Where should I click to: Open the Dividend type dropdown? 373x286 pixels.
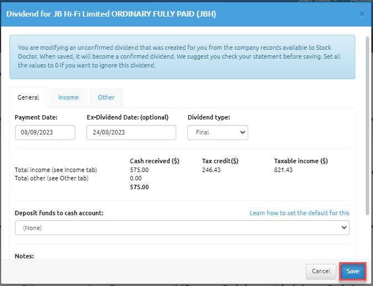[x=218, y=133]
